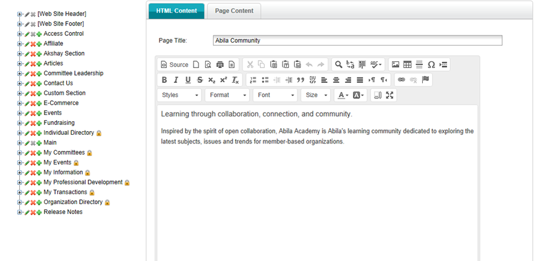Screen dimensions: 536x261
Task: Click the Source view button
Action: point(174,64)
